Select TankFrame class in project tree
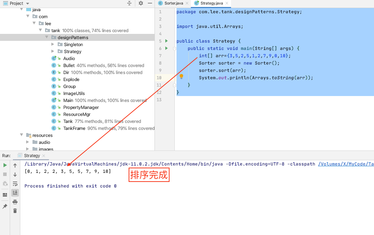This screenshot has height=235, width=374. tap(74, 128)
